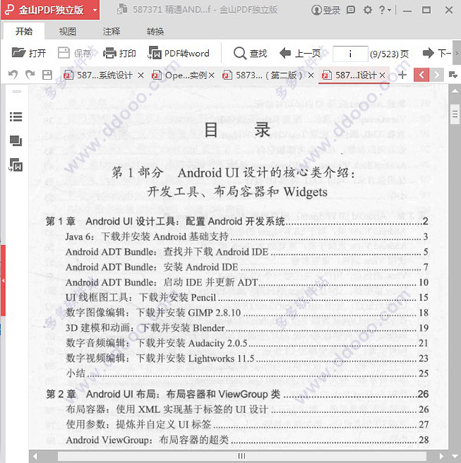Image resolution: width=461 pixels, height=463 pixels.
Task: Click the 使用参数 提炼并自定义 UI 标签 entry
Action: (247, 425)
